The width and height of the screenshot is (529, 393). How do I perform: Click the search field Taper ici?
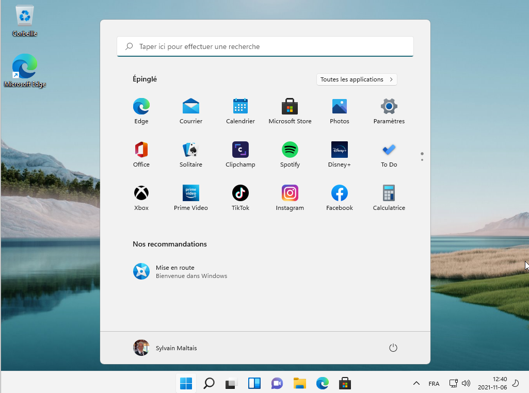tap(265, 46)
